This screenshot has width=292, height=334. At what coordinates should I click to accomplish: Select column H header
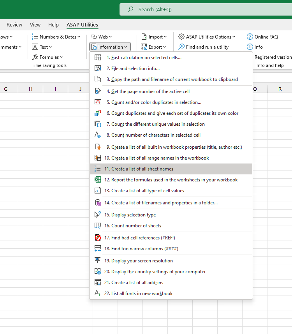31,89
